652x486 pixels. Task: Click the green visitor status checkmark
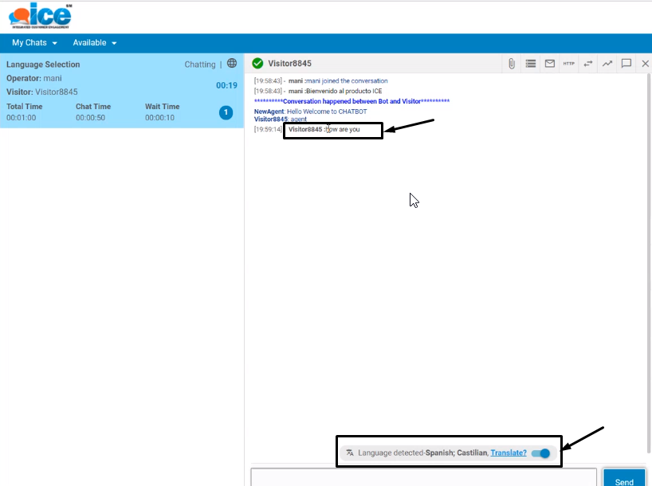tap(257, 64)
